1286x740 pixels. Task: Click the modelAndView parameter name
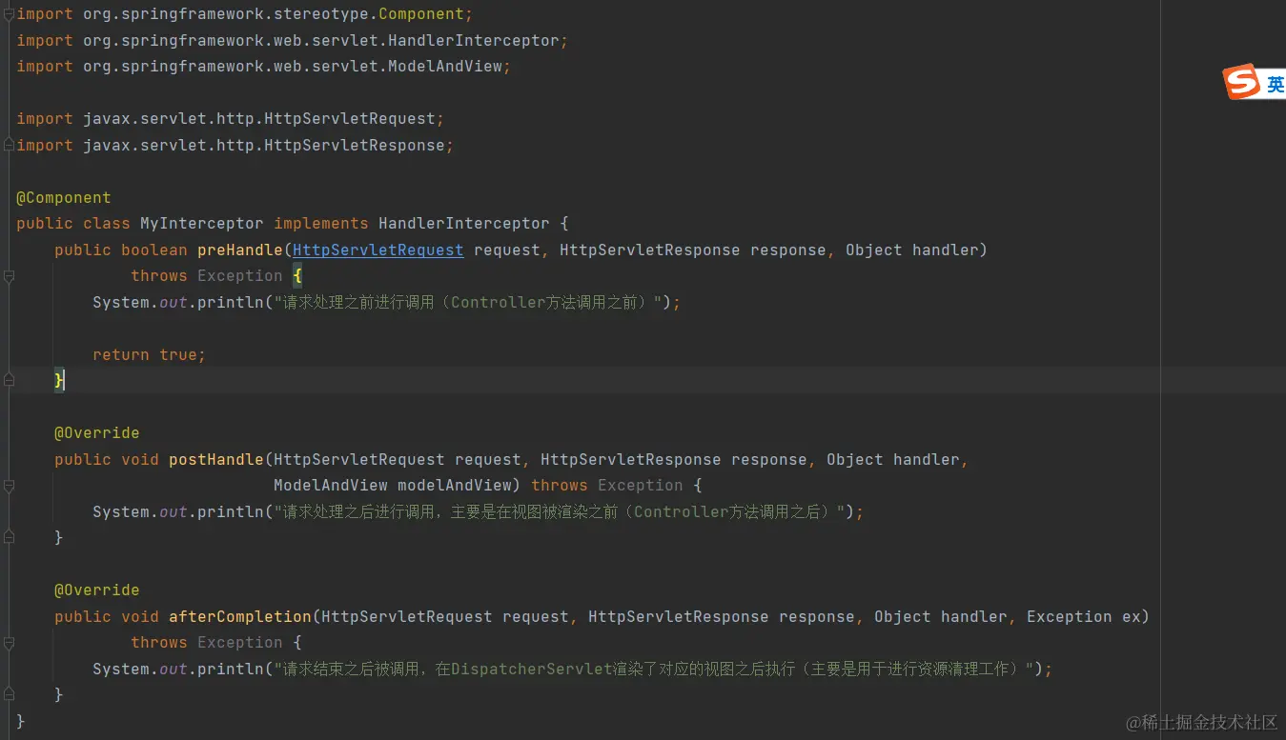(x=455, y=486)
